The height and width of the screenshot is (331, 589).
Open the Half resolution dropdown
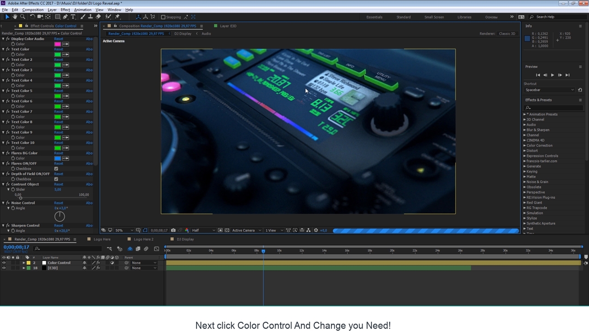click(202, 230)
